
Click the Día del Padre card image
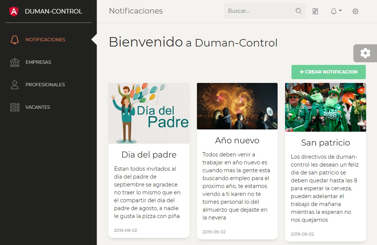pyautogui.click(x=149, y=113)
